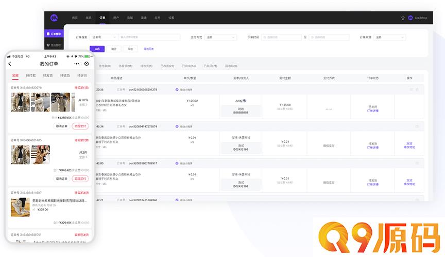Select the 待评价 tab on the phone
445x257 pixels.
click(82, 76)
